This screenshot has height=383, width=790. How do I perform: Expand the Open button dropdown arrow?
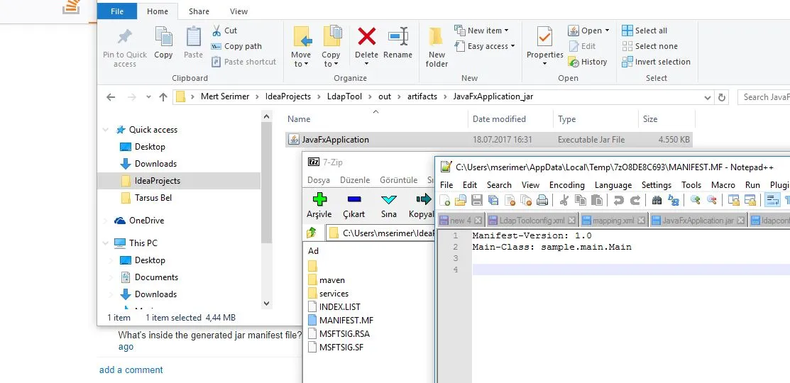point(607,30)
